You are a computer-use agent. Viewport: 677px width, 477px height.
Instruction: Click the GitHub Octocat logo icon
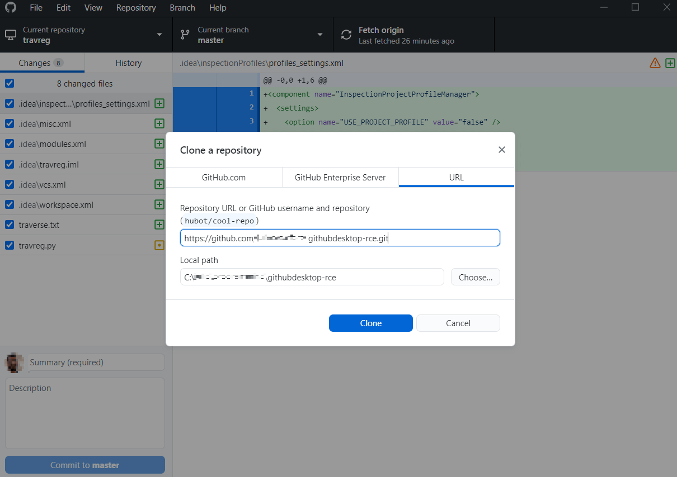(10, 8)
